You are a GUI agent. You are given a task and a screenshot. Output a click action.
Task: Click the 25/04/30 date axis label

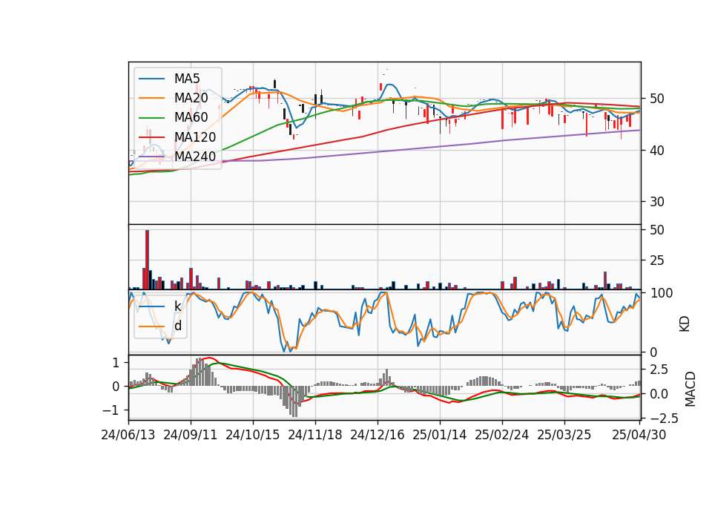pyautogui.click(x=639, y=435)
